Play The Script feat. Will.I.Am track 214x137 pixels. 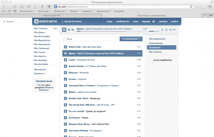point(66,105)
